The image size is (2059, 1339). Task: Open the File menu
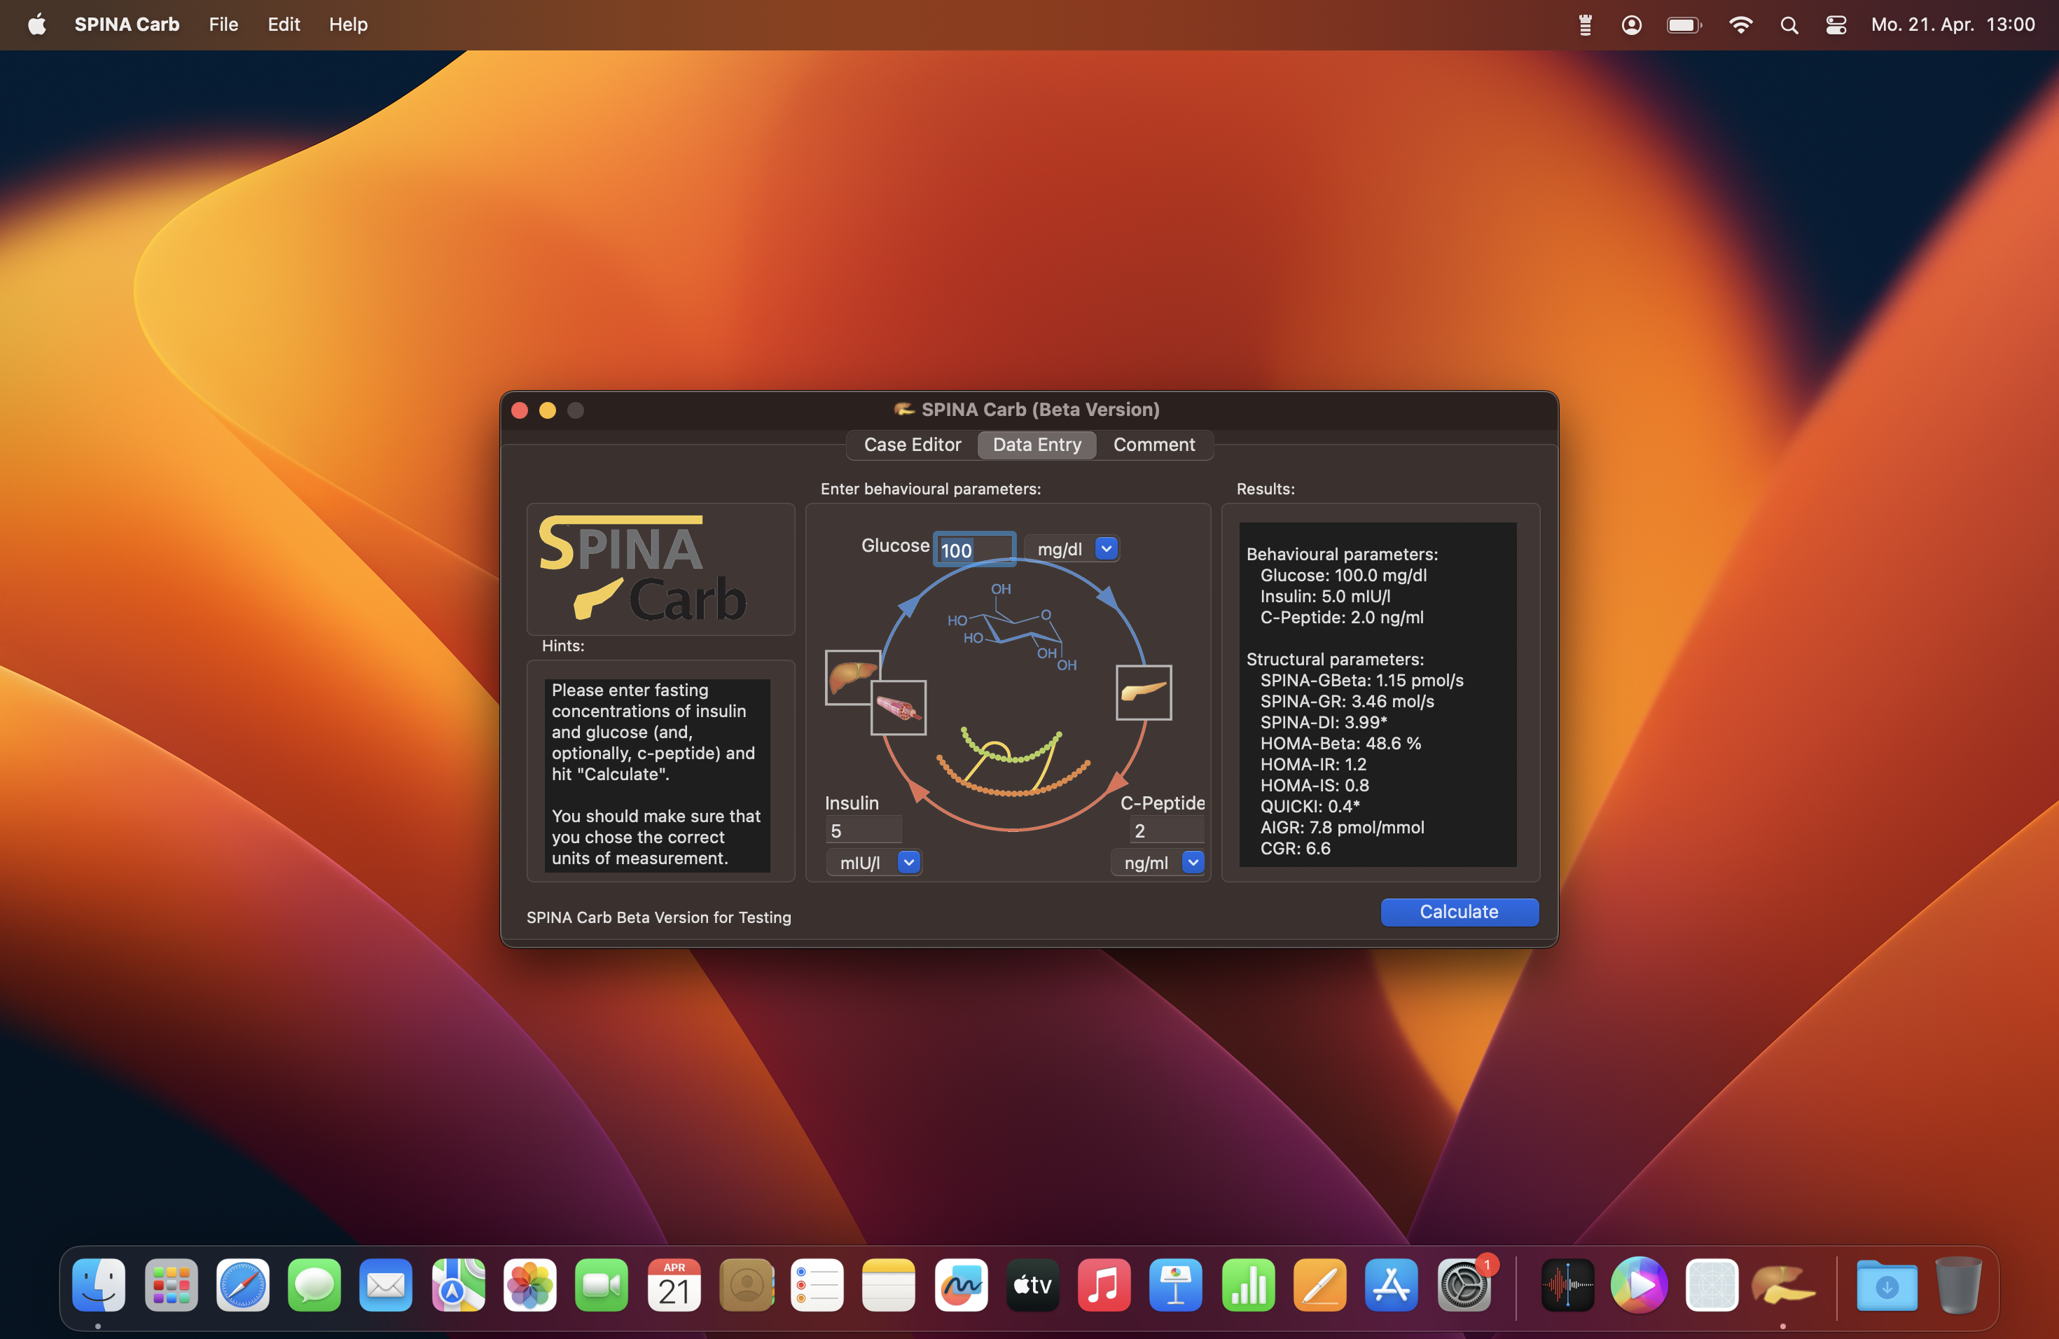coord(223,25)
